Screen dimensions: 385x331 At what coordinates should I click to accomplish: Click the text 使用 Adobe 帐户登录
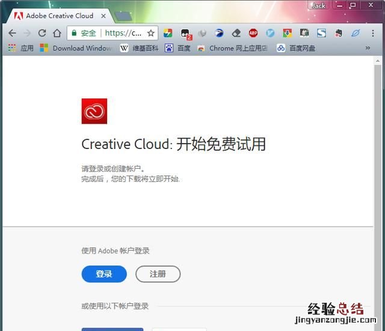click(x=115, y=251)
